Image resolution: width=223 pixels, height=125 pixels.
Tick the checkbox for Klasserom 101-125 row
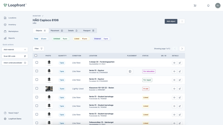(x=37, y=88)
